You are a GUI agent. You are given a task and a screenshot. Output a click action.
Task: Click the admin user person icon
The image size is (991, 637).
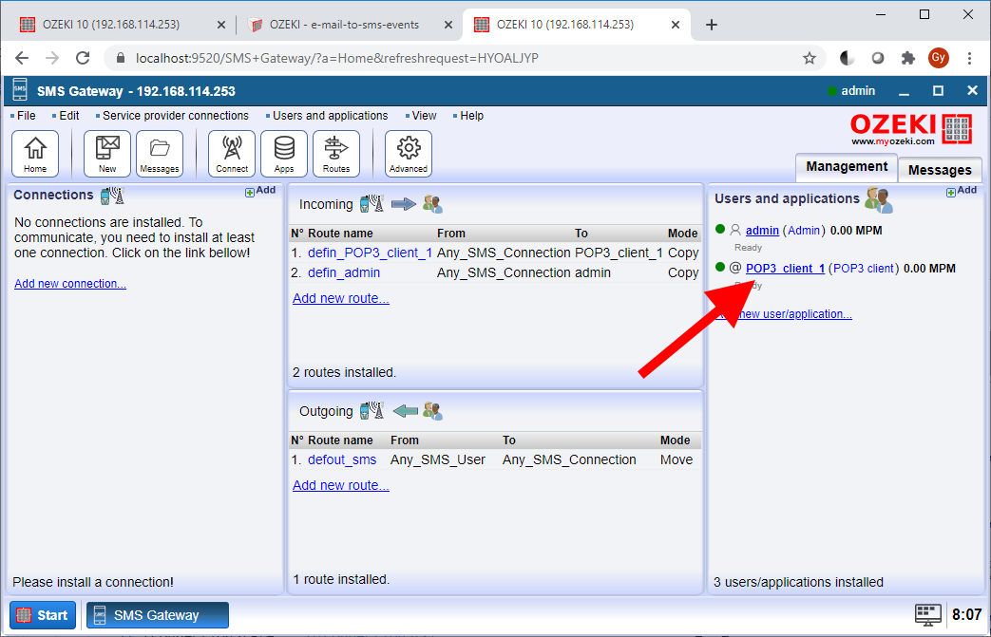point(735,230)
